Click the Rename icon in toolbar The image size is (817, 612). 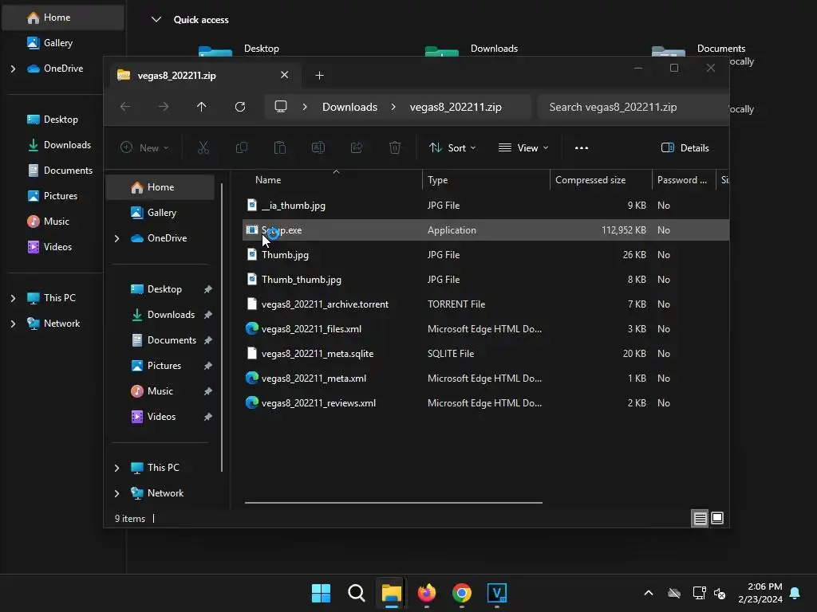point(318,147)
